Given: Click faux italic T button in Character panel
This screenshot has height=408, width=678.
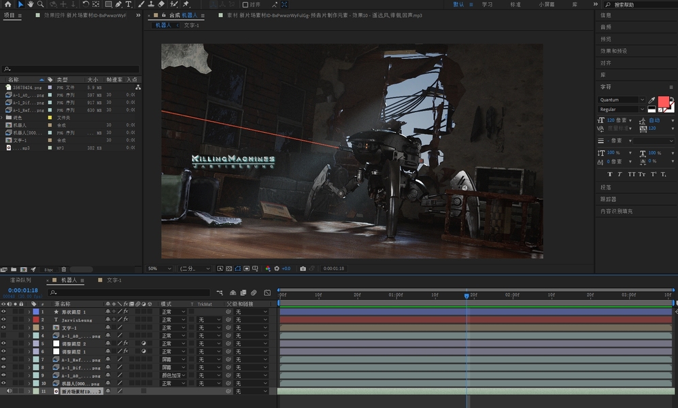Looking at the screenshot, I should pos(620,174).
